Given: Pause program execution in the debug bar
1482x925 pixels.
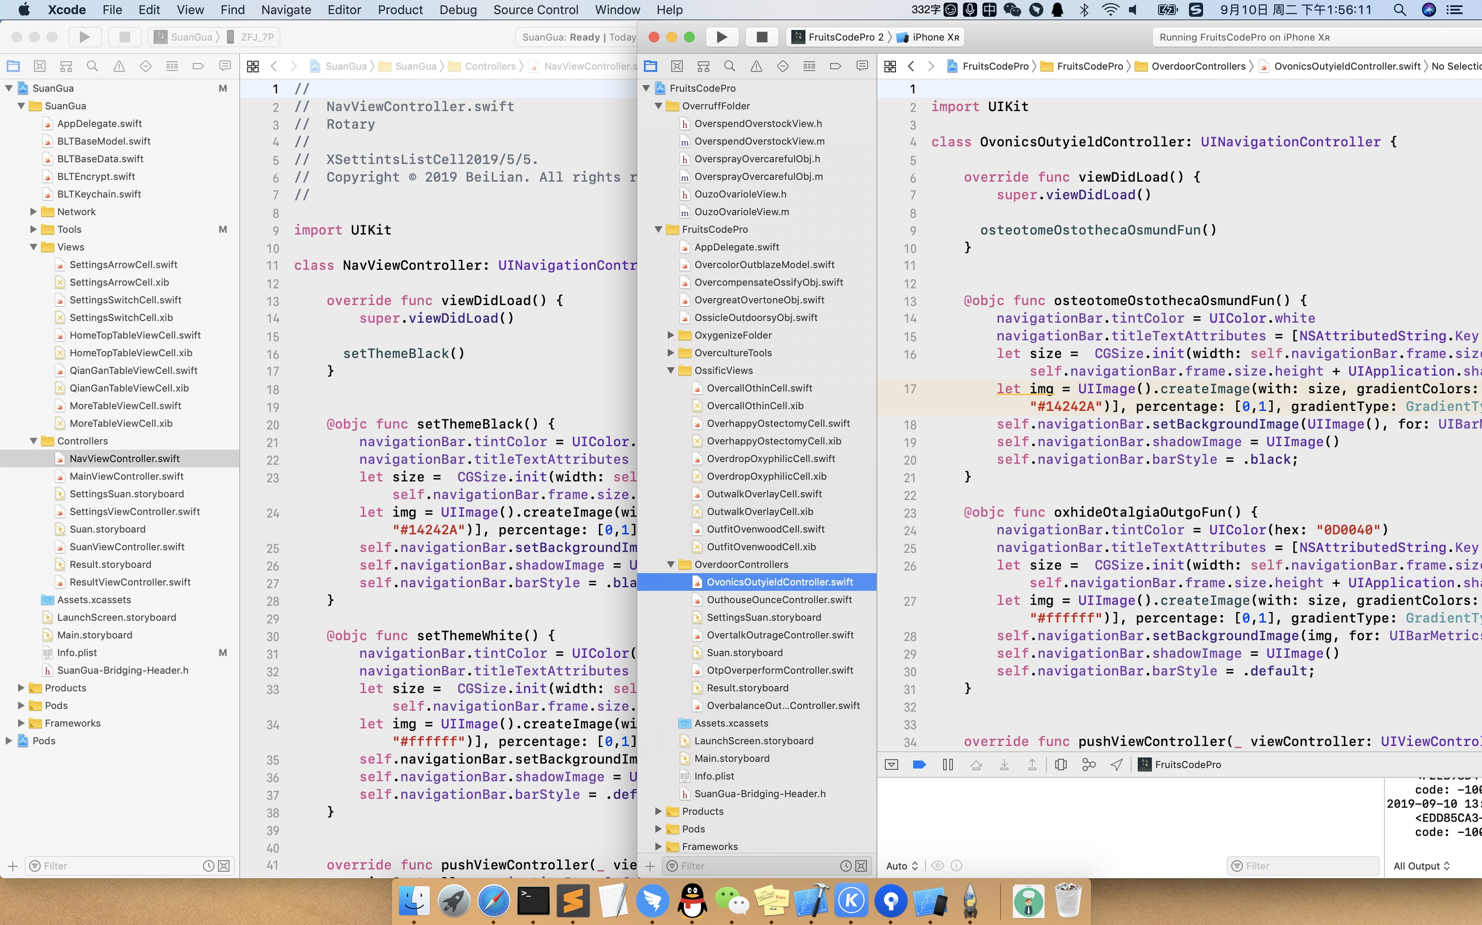Looking at the screenshot, I should pos(948,765).
